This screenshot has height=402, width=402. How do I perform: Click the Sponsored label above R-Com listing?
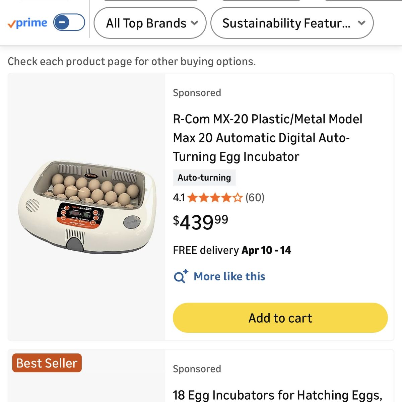tap(197, 93)
